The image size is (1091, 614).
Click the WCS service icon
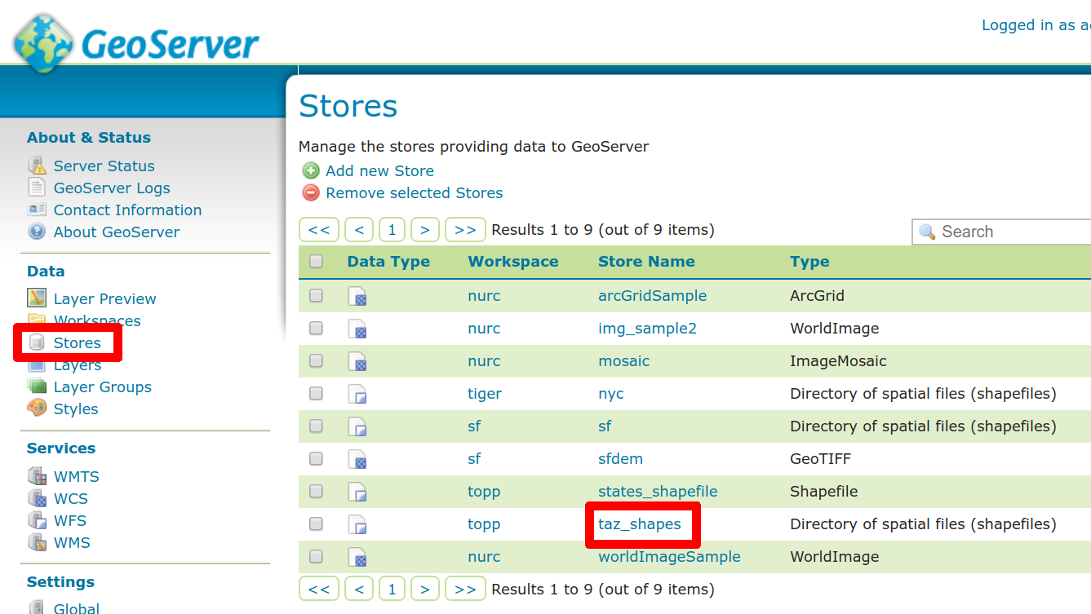click(x=37, y=498)
